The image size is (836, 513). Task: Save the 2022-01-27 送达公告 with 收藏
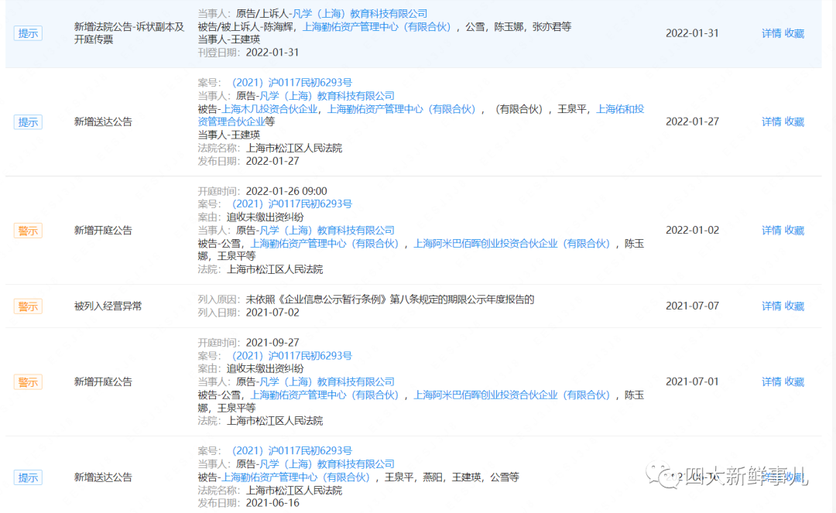click(794, 122)
